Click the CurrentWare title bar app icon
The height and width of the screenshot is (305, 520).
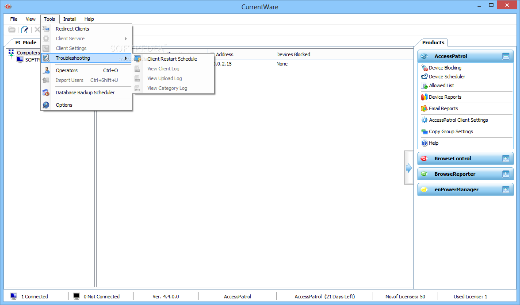(8, 6)
